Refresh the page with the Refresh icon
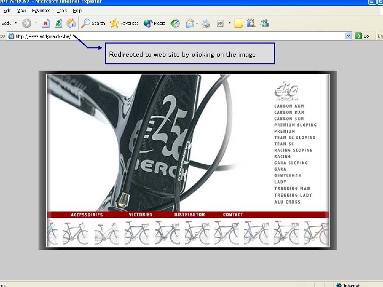The image size is (383, 287). point(59,23)
